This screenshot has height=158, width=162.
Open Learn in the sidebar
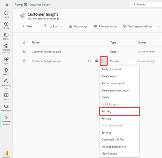tap(6, 96)
